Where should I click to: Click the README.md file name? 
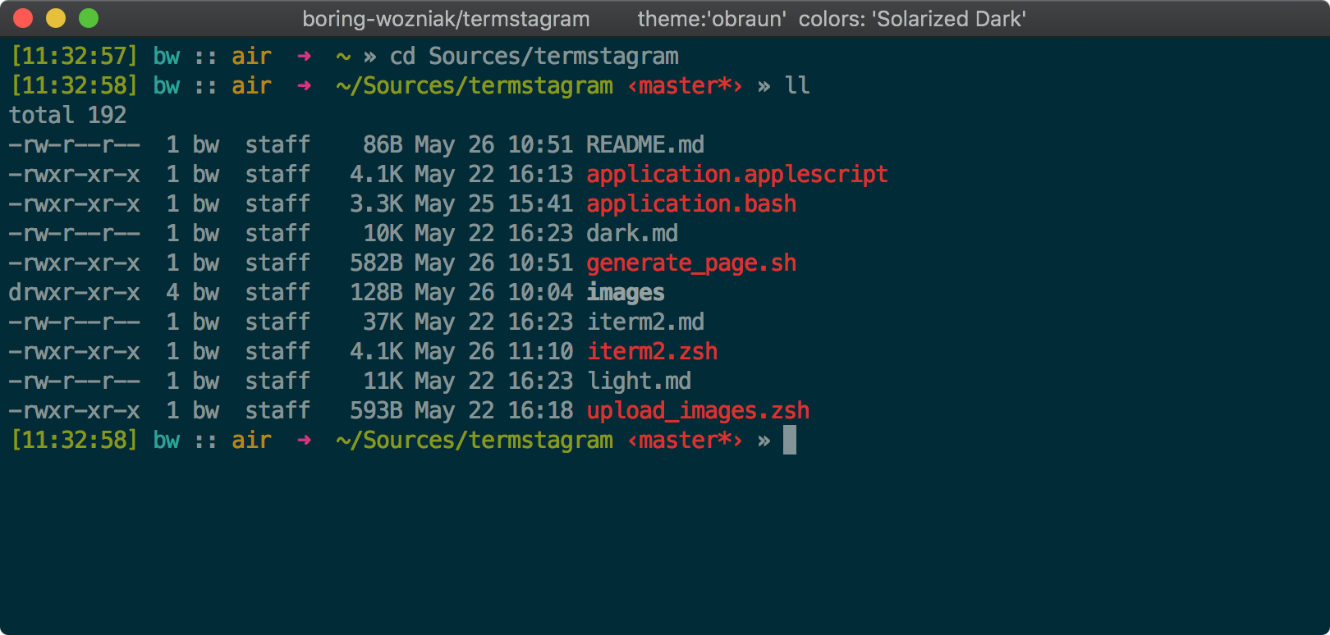coord(644,145)
